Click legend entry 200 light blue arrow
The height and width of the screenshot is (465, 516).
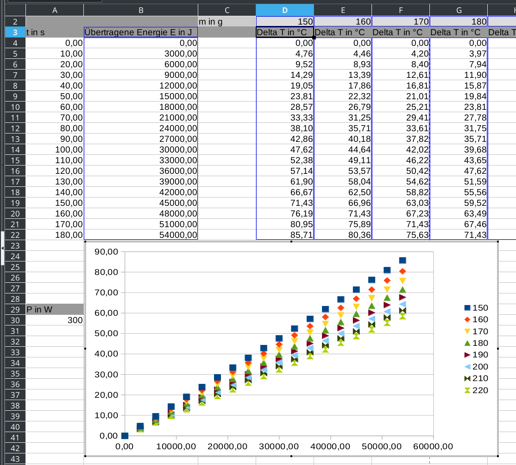click(x=476, y=367)
